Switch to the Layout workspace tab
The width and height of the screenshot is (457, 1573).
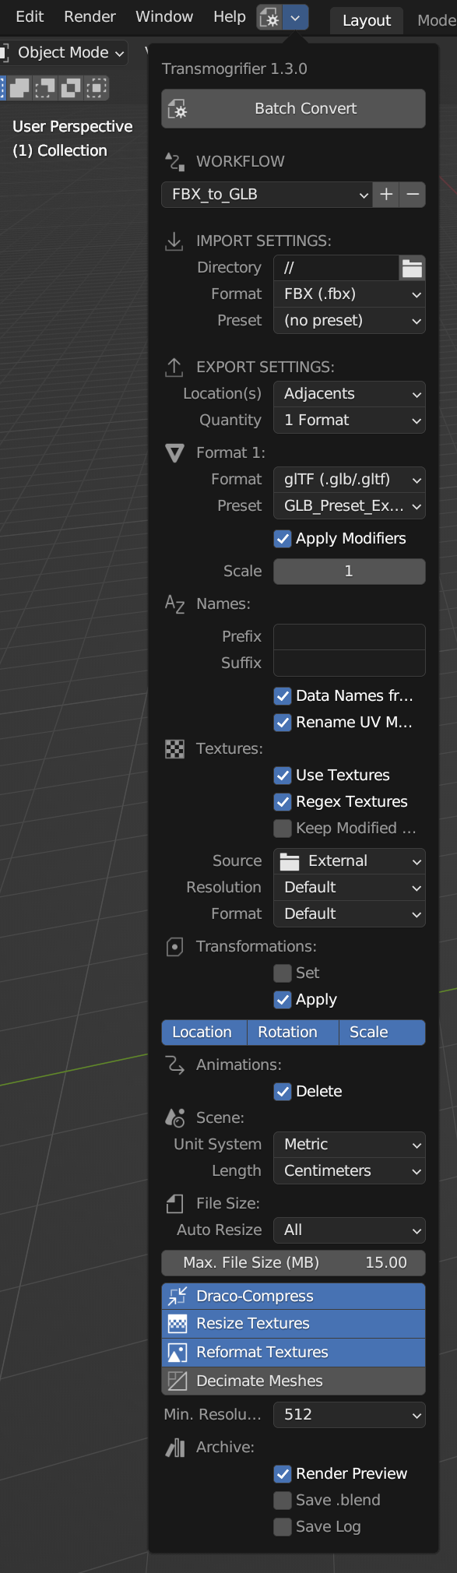click(366, 20)
